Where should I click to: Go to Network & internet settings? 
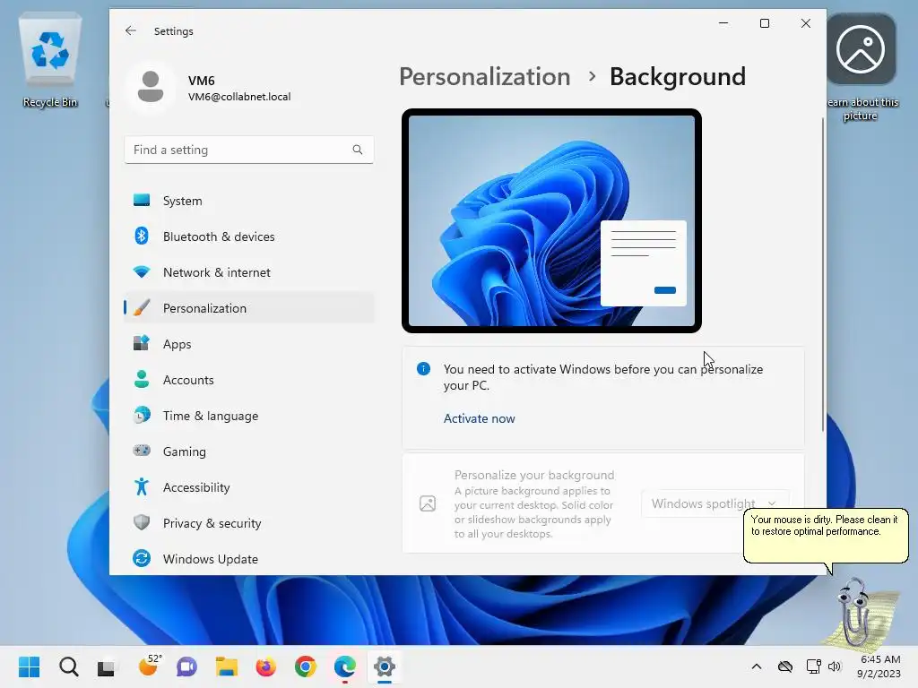point(249,272)
